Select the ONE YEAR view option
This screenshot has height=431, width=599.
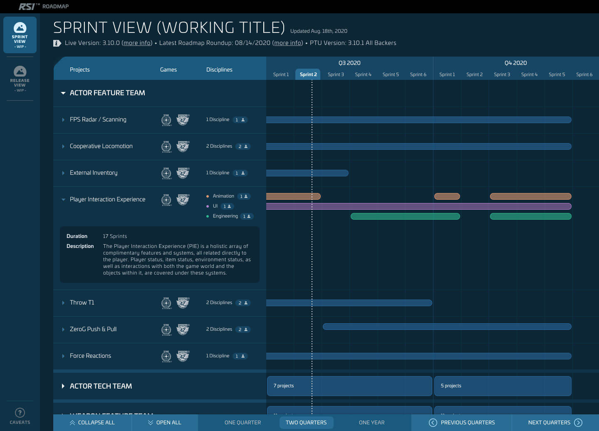tap(371, 422)
